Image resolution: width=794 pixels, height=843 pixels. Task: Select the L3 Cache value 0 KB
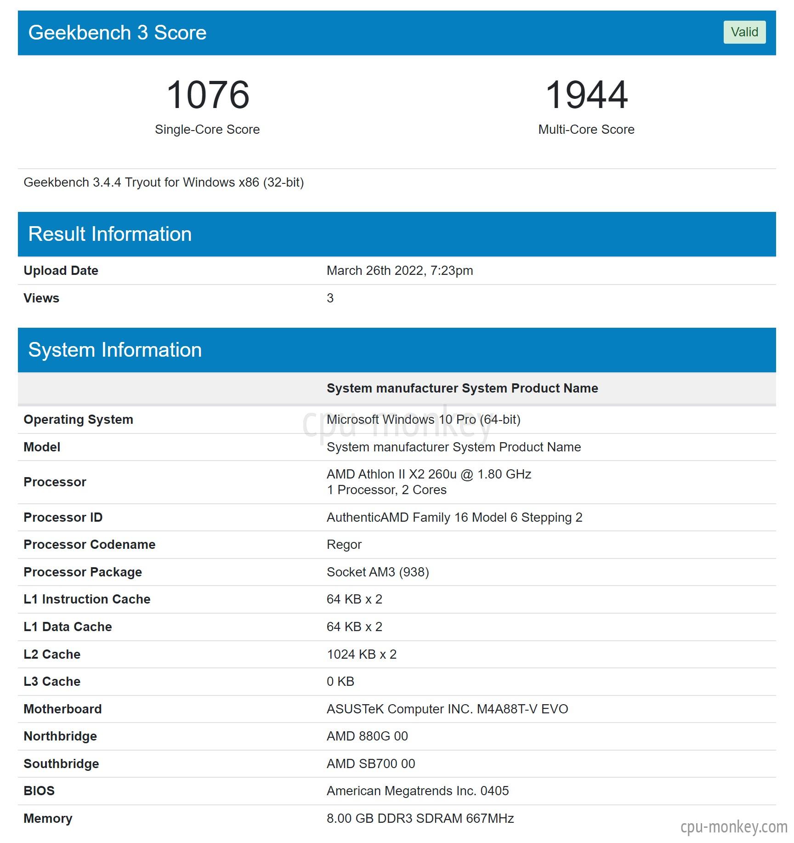pyautogui.click(x=340, y=681)
